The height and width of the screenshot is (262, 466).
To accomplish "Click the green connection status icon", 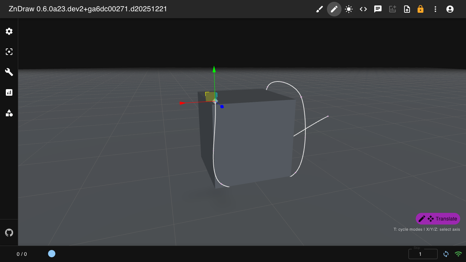I will 458,254.
